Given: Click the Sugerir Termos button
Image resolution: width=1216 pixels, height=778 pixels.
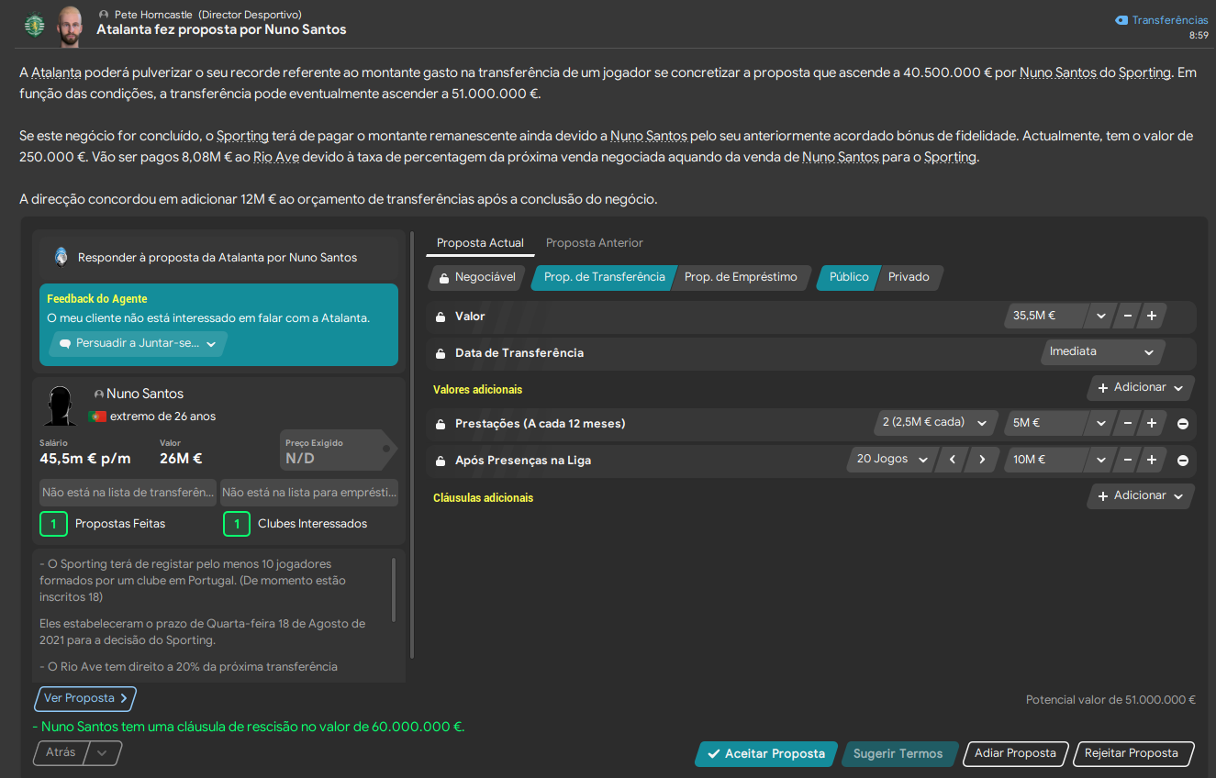Looking at the screenshot, I should pos(898,754).
